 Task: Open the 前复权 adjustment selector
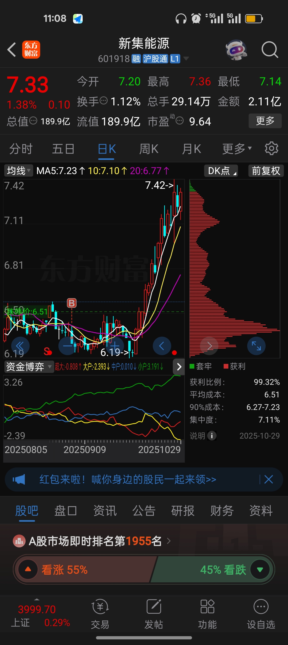click(266, 171)
